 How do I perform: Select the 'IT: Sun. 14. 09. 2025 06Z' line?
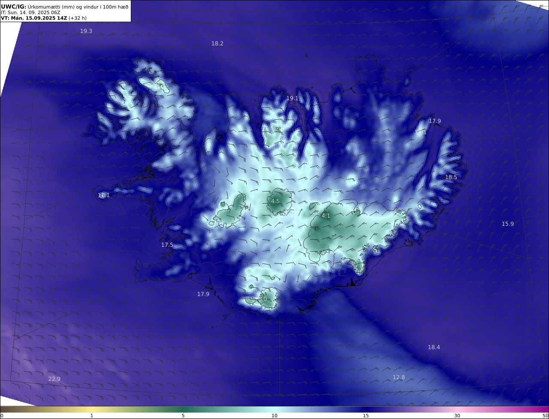pos(30,12)
